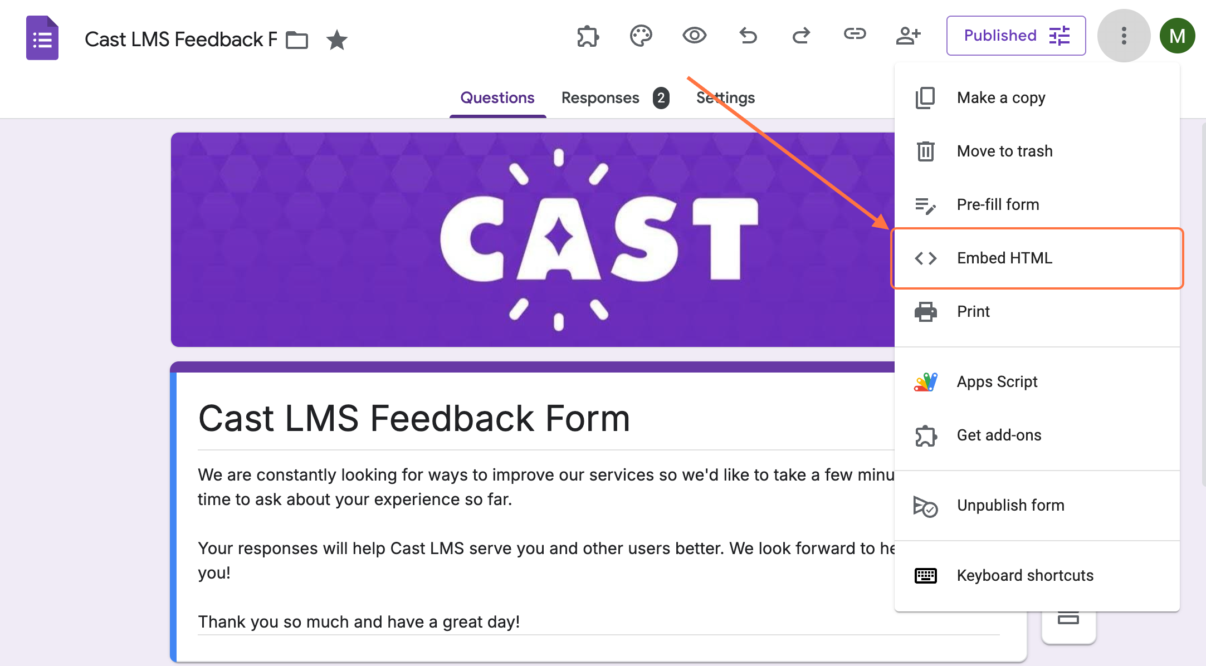
Task: Open the Google Forms home icon
Action: click(42, 38)
